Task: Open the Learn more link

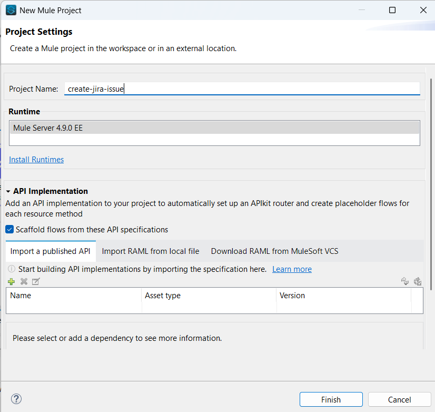Action: [292, 269]
